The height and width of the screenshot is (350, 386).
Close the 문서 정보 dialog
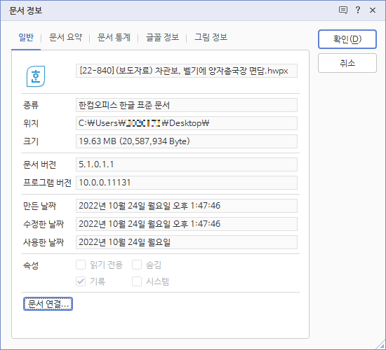coord(373,10)
